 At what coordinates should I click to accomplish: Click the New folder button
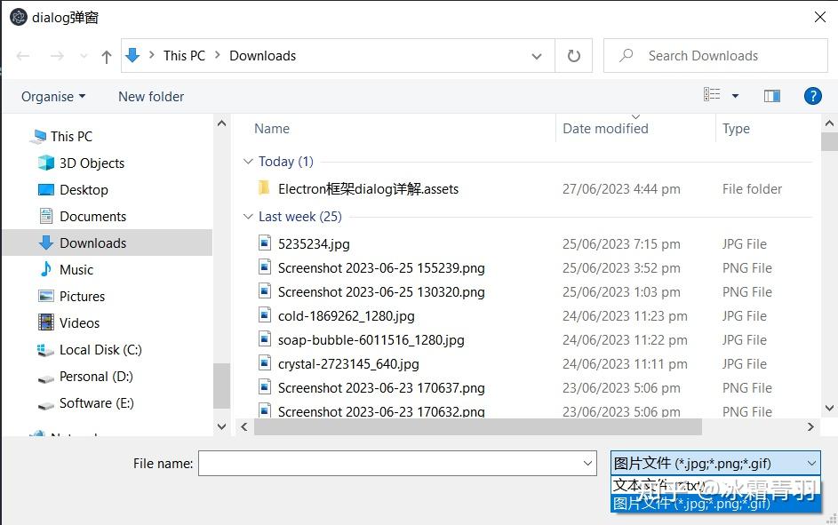pos(151,97)
